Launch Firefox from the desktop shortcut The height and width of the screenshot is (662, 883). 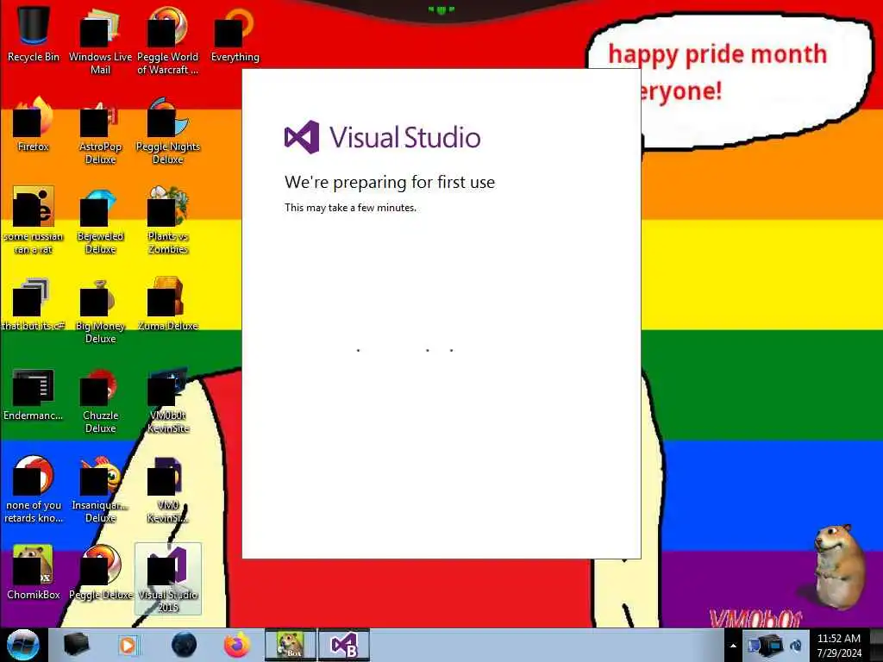point(34,125)
